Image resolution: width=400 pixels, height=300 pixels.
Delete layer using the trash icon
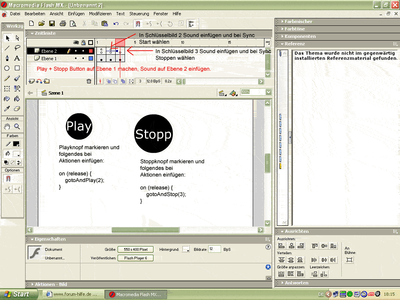click(89, 81)
